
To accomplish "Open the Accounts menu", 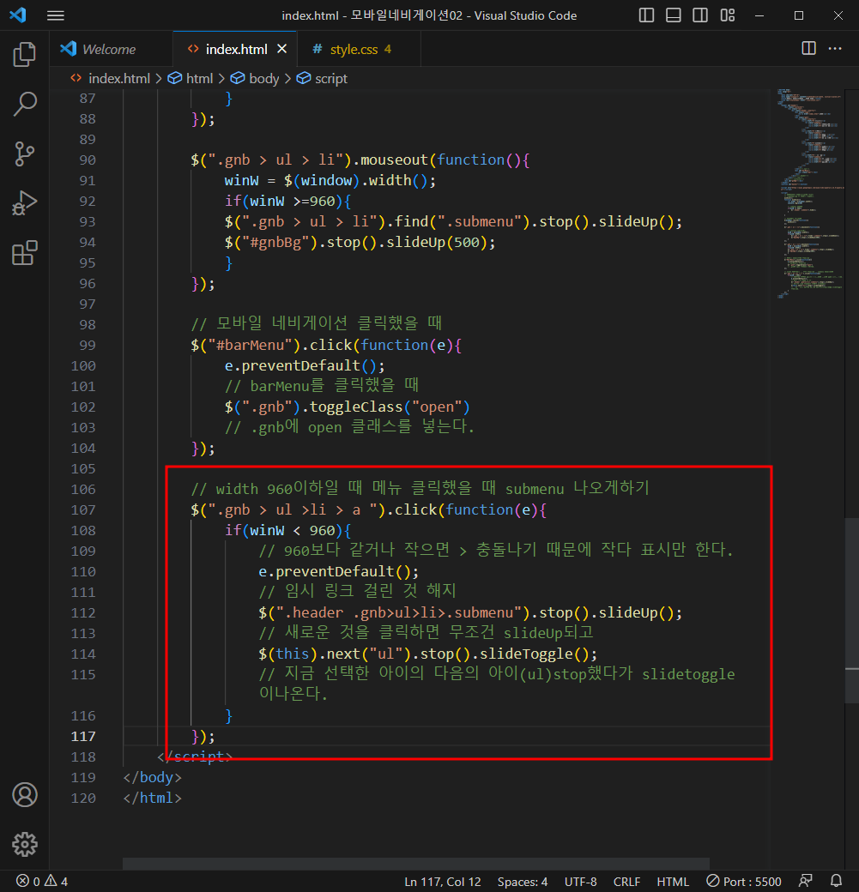I will tap(25, 795).
